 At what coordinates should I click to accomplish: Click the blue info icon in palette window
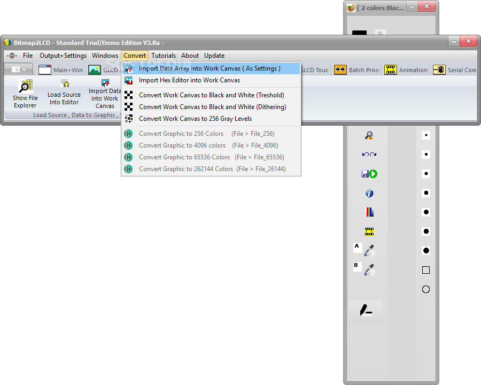pyautogui.click(x=369, y=193)
